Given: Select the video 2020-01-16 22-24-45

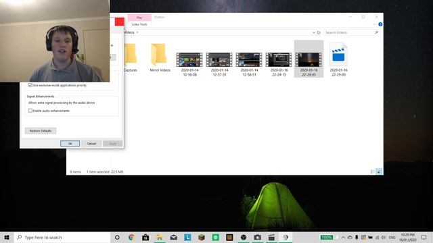Looking at the screenshot, I should click(309, 59).
